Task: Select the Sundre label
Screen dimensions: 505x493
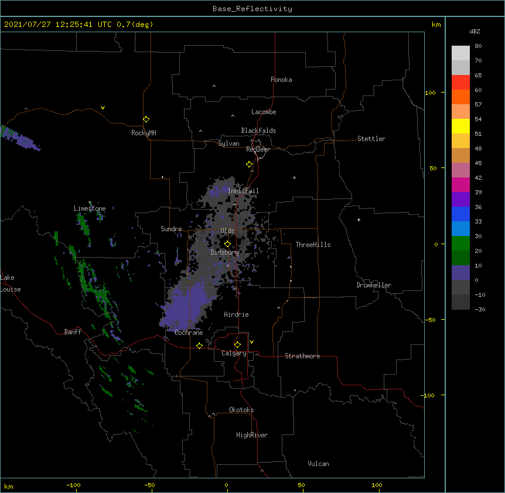Action: pyautogui.click(x=171, y=229)
